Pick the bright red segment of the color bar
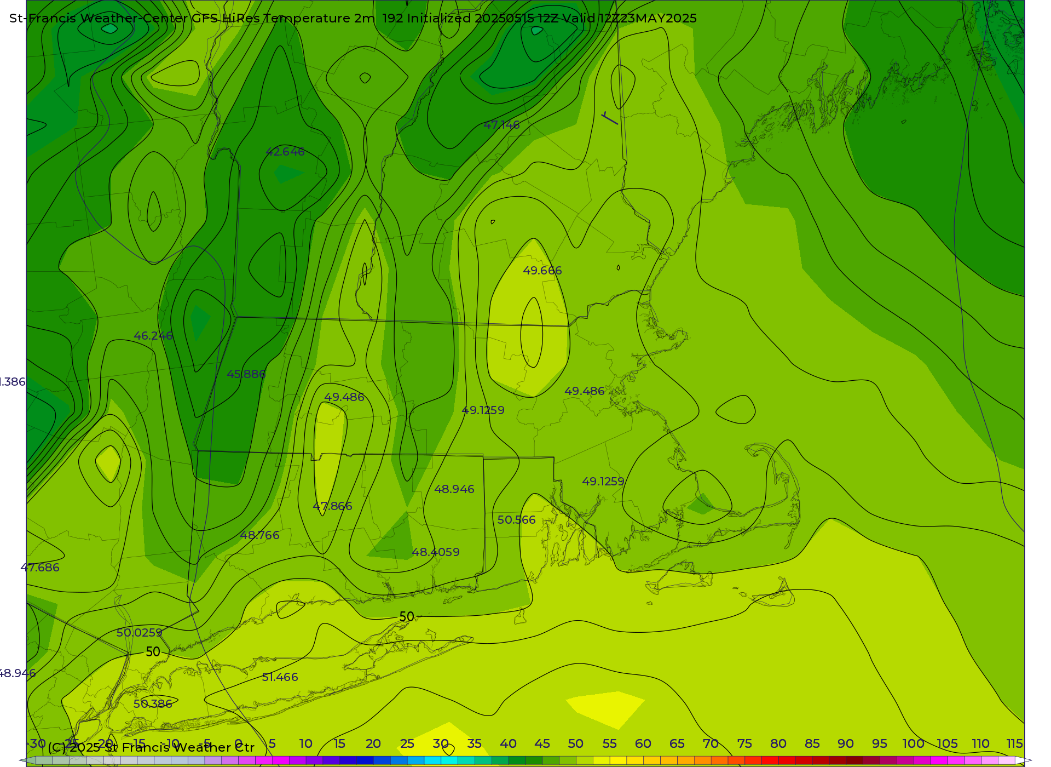The width and height of the screenshot is (1051, 767). coord(770,760)
